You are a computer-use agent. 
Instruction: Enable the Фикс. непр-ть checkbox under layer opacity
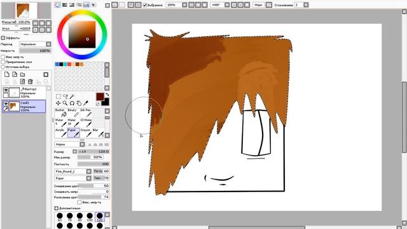pyautogui.click(x=3, y=57)
